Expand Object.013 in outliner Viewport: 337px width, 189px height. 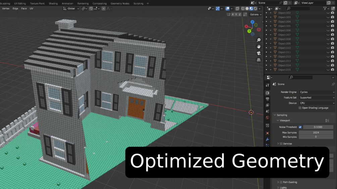tap(271, 61)
